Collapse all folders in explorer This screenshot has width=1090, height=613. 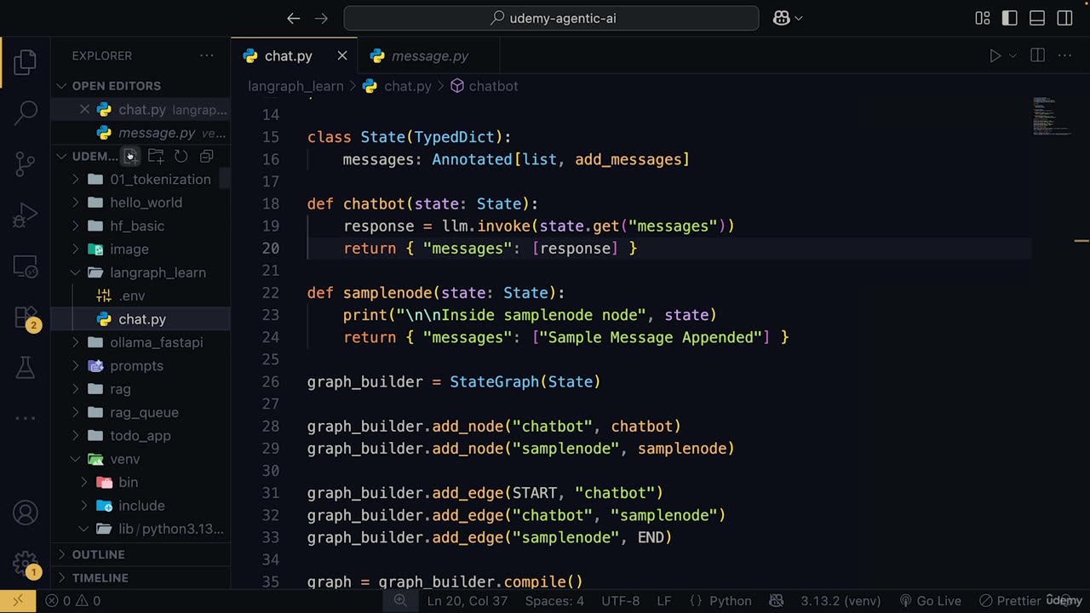click(x=206, y=156)
